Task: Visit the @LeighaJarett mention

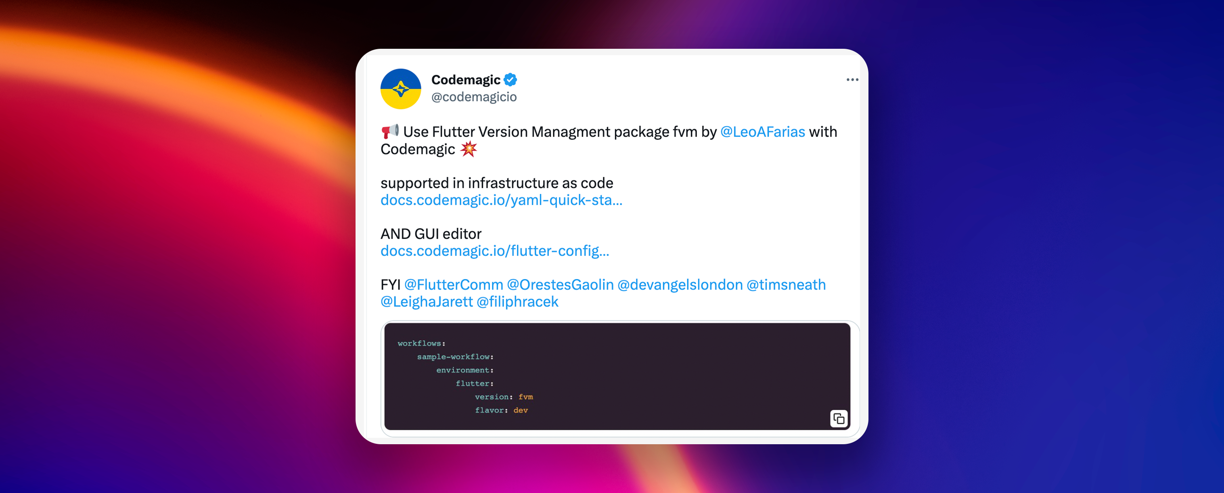Action: (427, 302)
